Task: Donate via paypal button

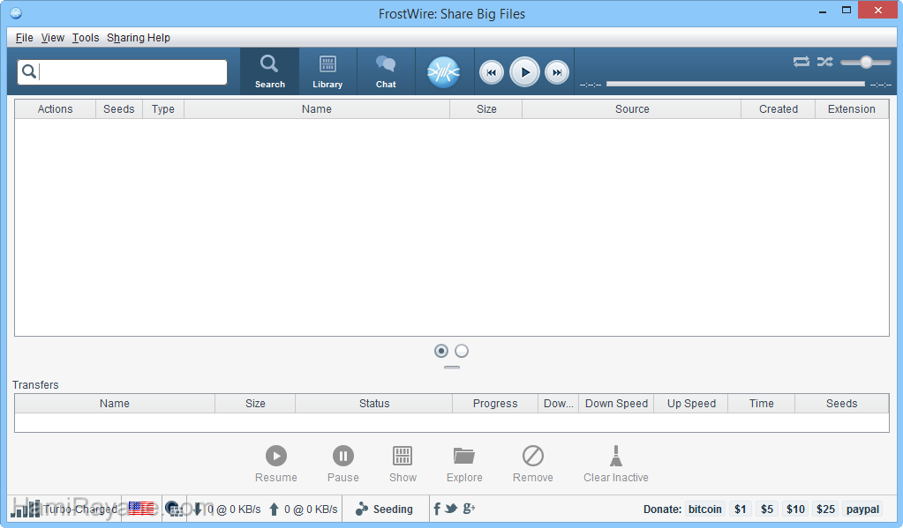Action: (862, 509)
